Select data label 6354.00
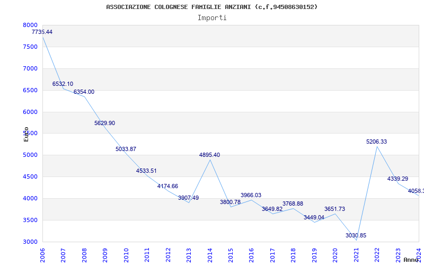 point(84,92)
